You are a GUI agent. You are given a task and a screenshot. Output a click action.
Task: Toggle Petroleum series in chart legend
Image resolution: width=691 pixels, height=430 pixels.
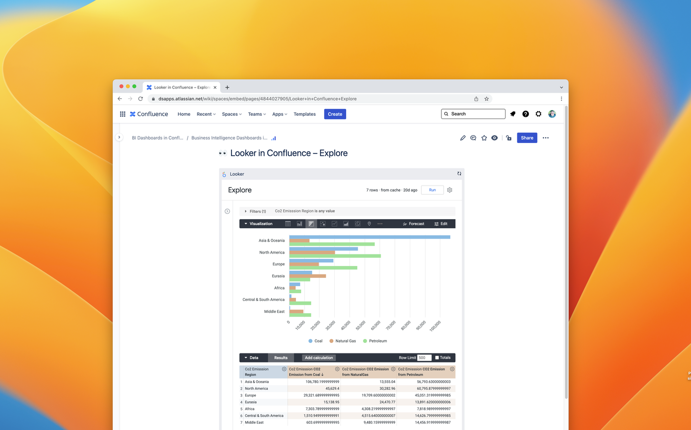[x=375, y=341]
